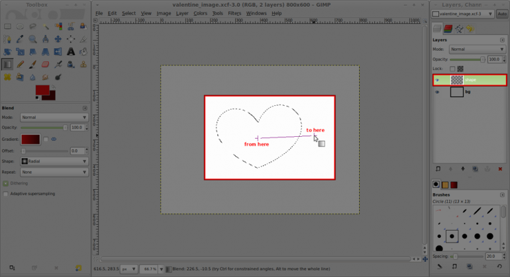The width and height of the screenshot is (510, 277).
Task: Select the Rotate tool
Action: point(7,52)
